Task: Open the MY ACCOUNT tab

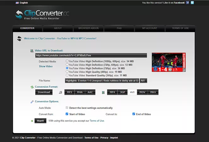Action: pos(150,28)
